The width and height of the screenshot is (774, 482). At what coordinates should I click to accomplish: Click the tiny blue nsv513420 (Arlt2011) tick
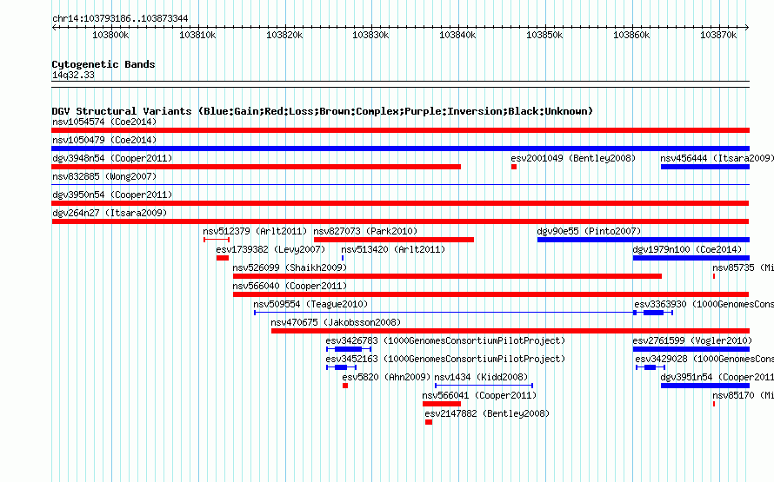pos(343,258)
